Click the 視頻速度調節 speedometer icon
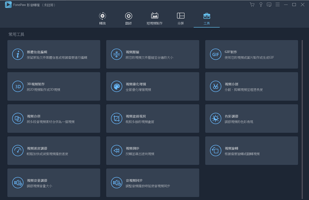This screenshot has width=309, height=200. 17,150
